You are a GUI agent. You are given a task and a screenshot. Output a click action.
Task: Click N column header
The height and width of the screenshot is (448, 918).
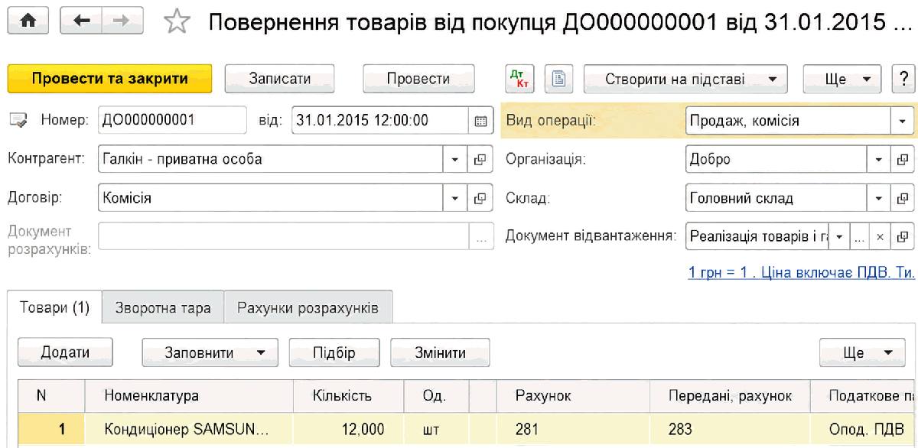[51, 396]
